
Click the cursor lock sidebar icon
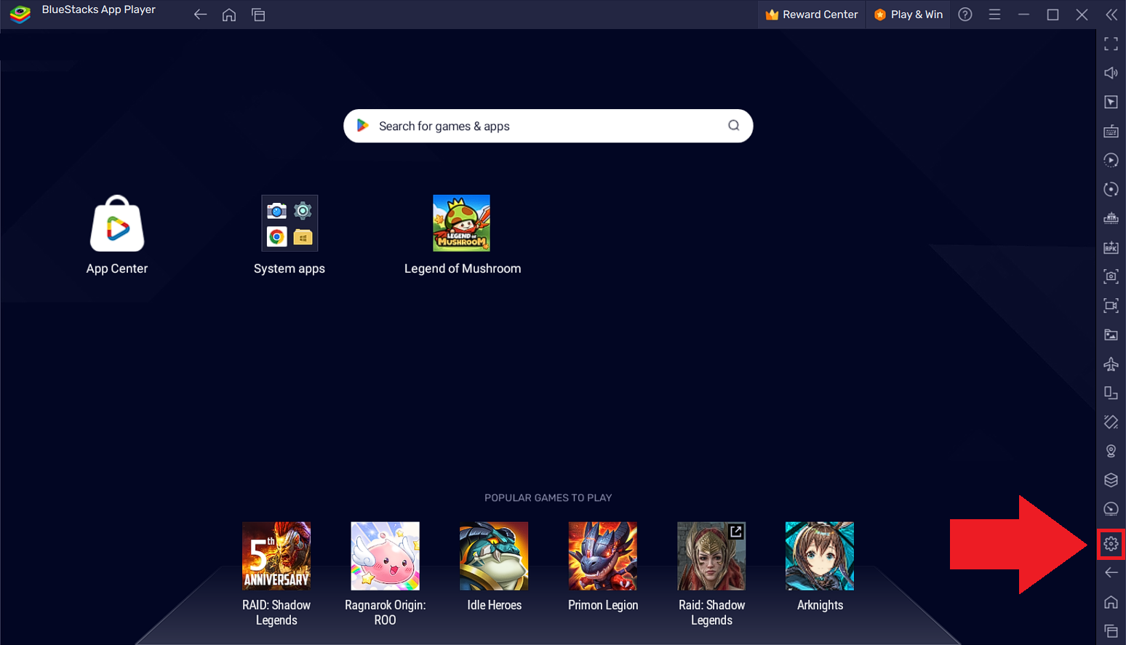tap(1111, 102)
